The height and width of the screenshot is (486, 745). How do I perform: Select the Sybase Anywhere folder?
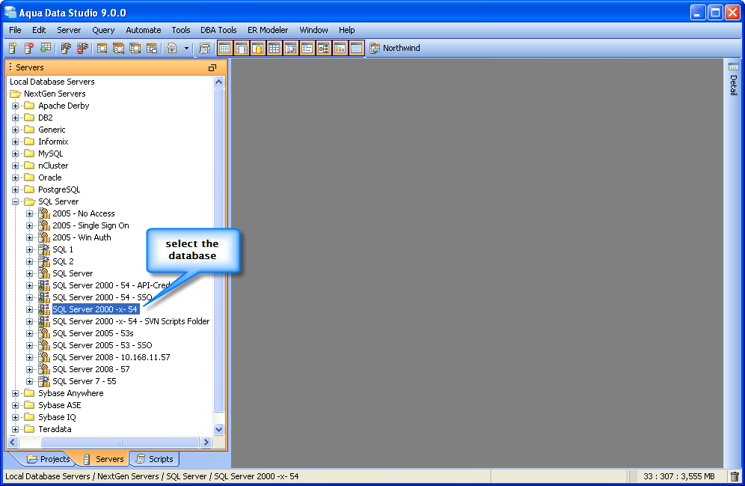tap(71, 393)
